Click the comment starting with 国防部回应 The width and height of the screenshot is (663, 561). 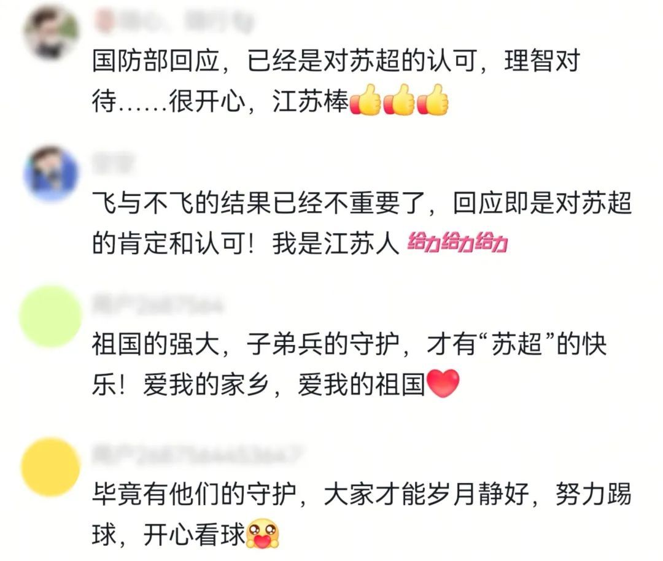pos(336,81)
